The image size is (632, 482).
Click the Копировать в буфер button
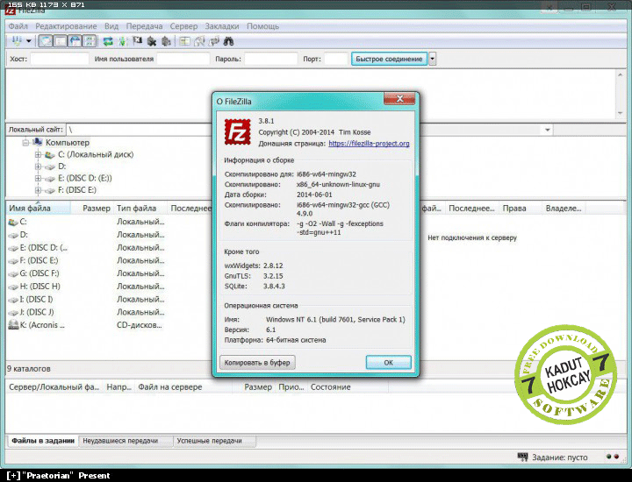click(x=257, y=363)
